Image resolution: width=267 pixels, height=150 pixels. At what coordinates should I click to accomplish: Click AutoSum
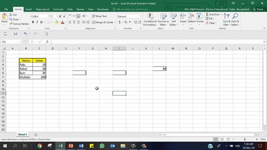click(x=212, y=15)
